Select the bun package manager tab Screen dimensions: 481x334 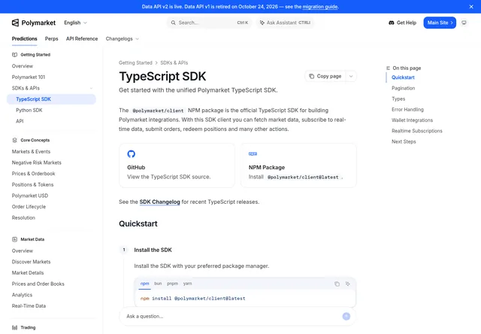158,284
